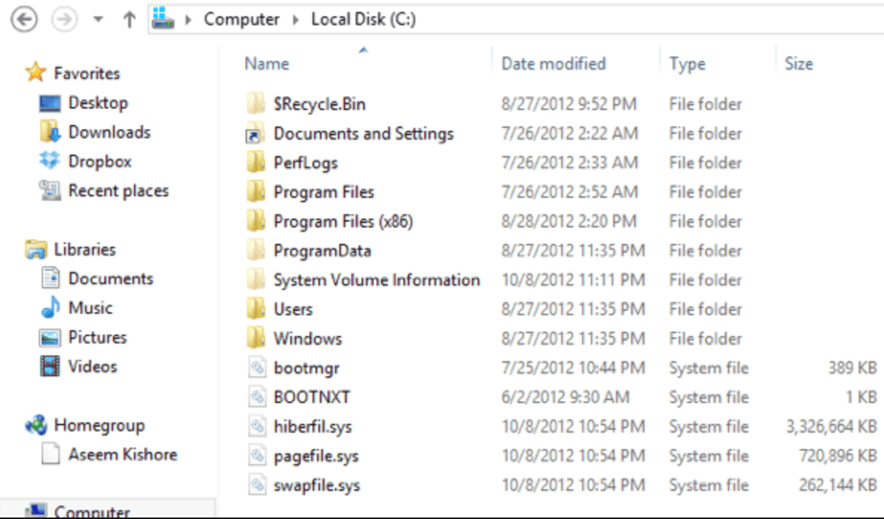
Task: Open the recent locations dropdown arrow
Action: (x=98, y=19)
